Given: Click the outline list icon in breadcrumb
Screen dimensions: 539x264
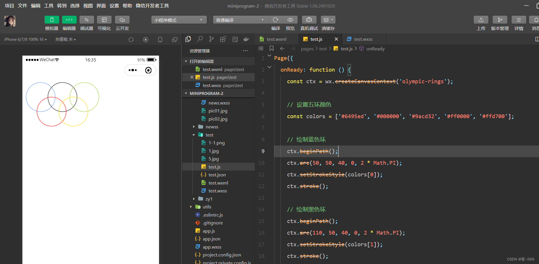Looking at the screenshot, I should [x=261, y=48].
